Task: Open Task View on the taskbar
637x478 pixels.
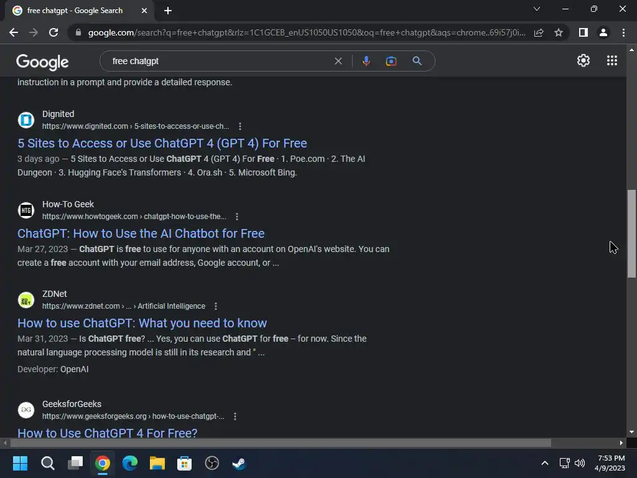Action: pos(75,463)
